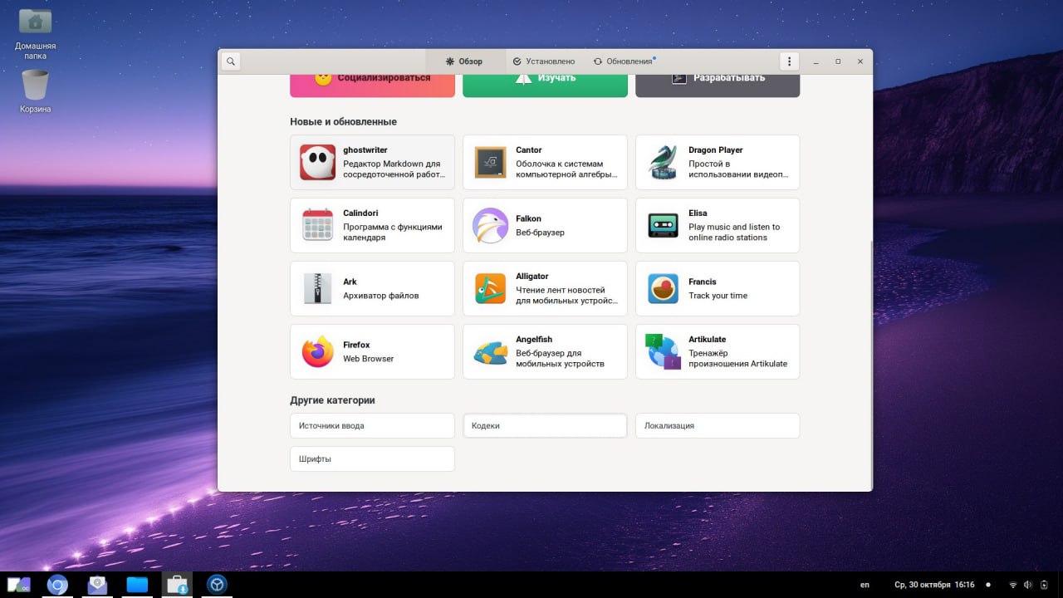The image size is (1063, 598).
Task: Click the Artikulate icon
Action: point(663,351)
